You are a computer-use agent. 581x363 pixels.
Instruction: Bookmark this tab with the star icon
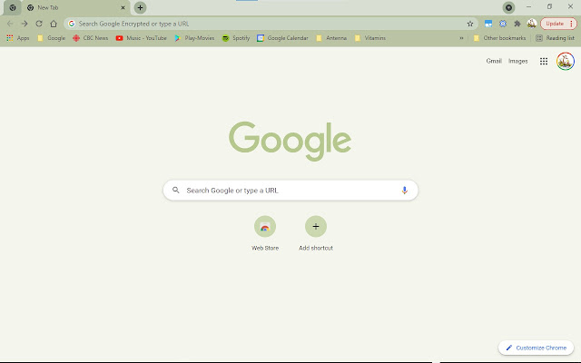pos(470,24)
